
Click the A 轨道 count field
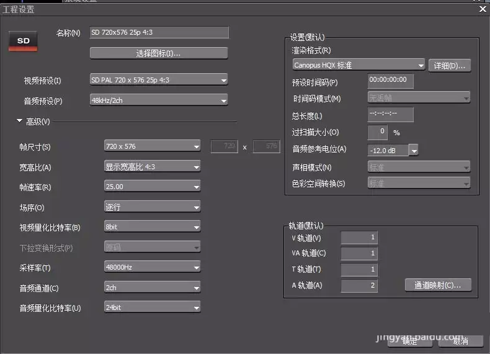[359, 286]
